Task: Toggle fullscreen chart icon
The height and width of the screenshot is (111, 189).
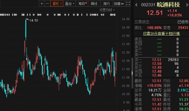Action: point(128,4)
